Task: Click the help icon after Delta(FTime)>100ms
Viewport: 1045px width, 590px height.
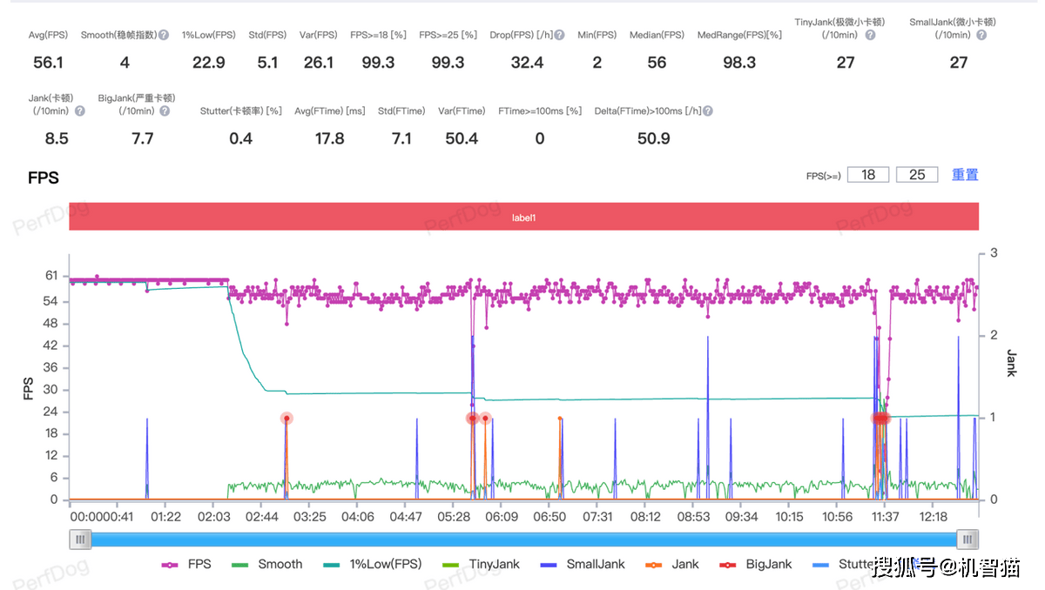Action: click(x=708, y=111)
